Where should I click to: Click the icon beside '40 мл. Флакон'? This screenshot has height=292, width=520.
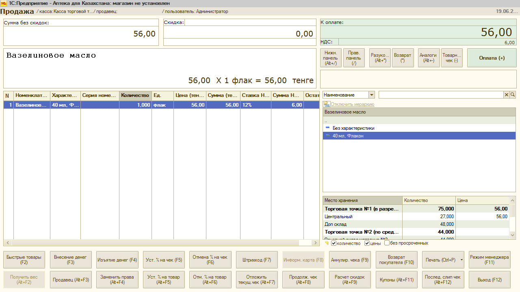[328, 136]
